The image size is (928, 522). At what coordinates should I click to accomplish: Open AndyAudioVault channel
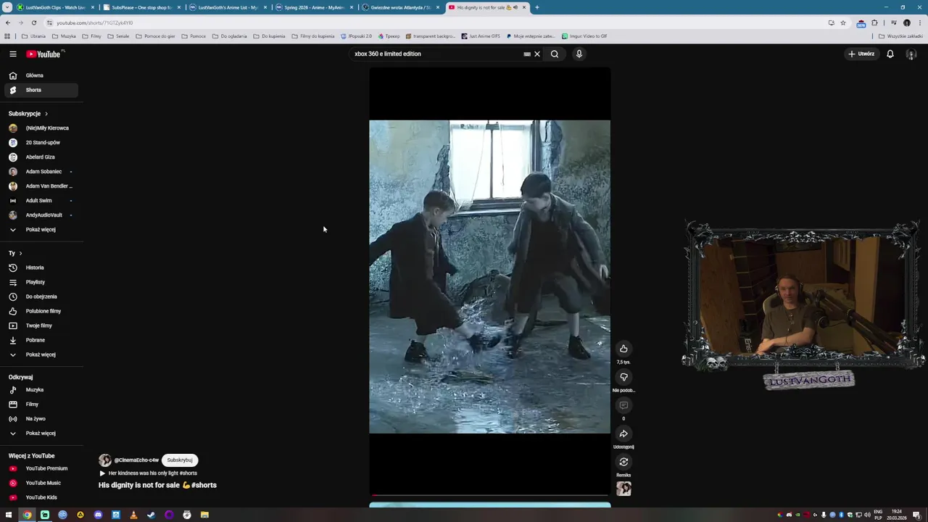[40, 215]
